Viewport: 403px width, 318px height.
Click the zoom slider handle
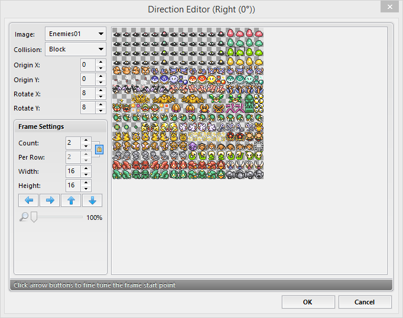(34, 217)
